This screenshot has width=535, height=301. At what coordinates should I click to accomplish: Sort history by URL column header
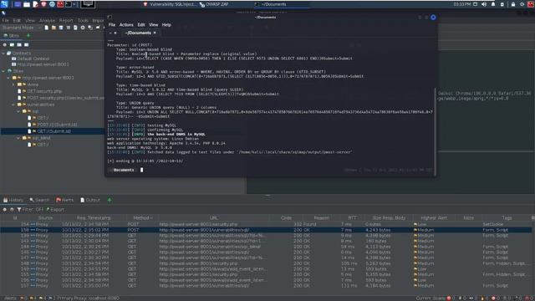click(214, 217)
